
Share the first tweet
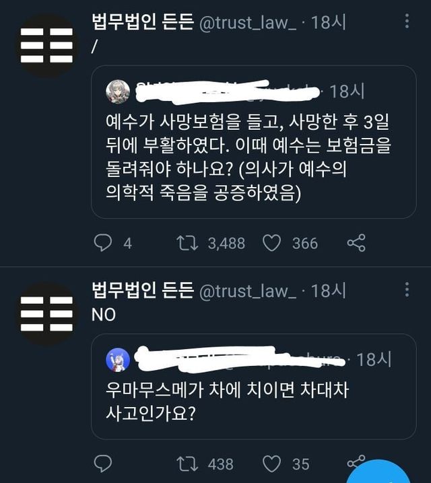point(356,242)
